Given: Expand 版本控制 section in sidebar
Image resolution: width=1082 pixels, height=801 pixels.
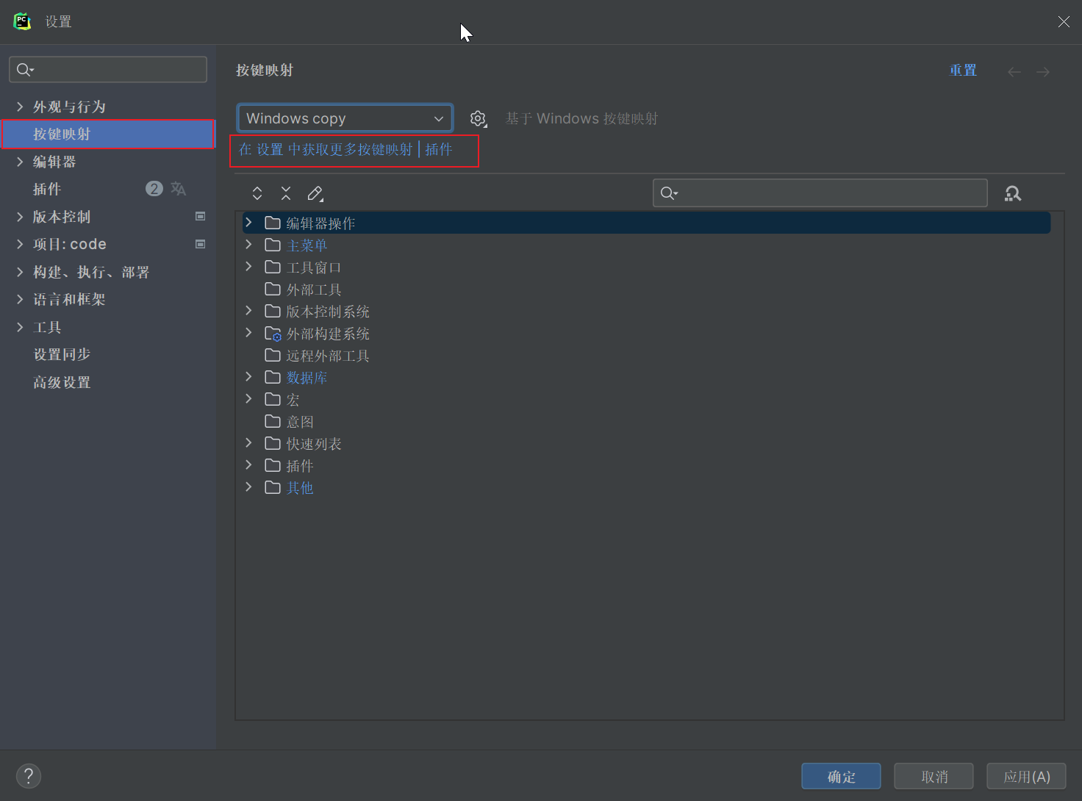Looking at the screenshot, I should 20,217.
